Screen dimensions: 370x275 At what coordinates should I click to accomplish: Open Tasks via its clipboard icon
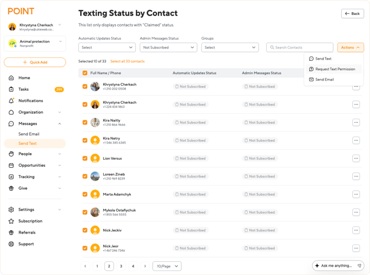point(11,89)
